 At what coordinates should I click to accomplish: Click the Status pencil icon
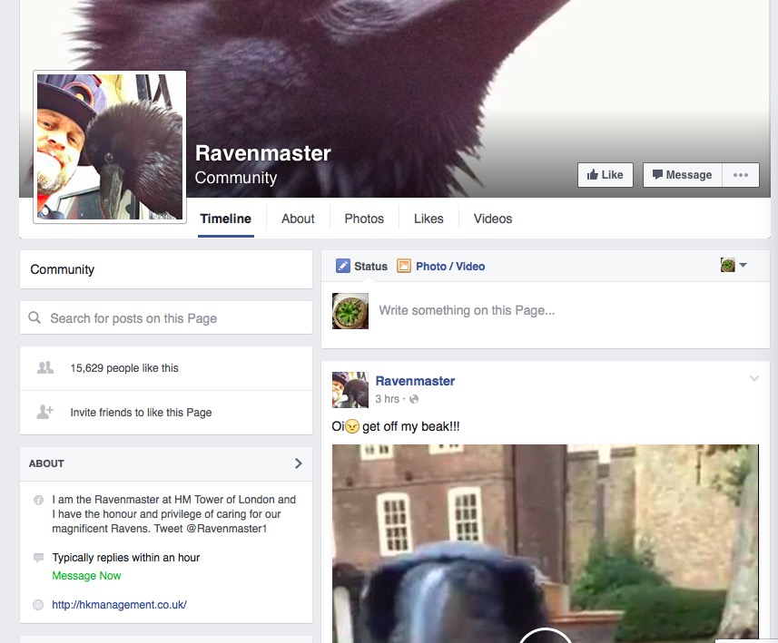coord(343,267)
